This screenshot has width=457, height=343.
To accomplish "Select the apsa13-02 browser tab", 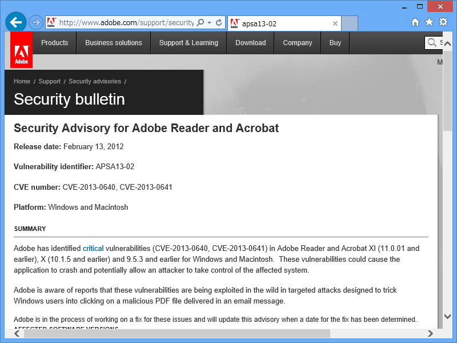I will [x=284, y=23].
